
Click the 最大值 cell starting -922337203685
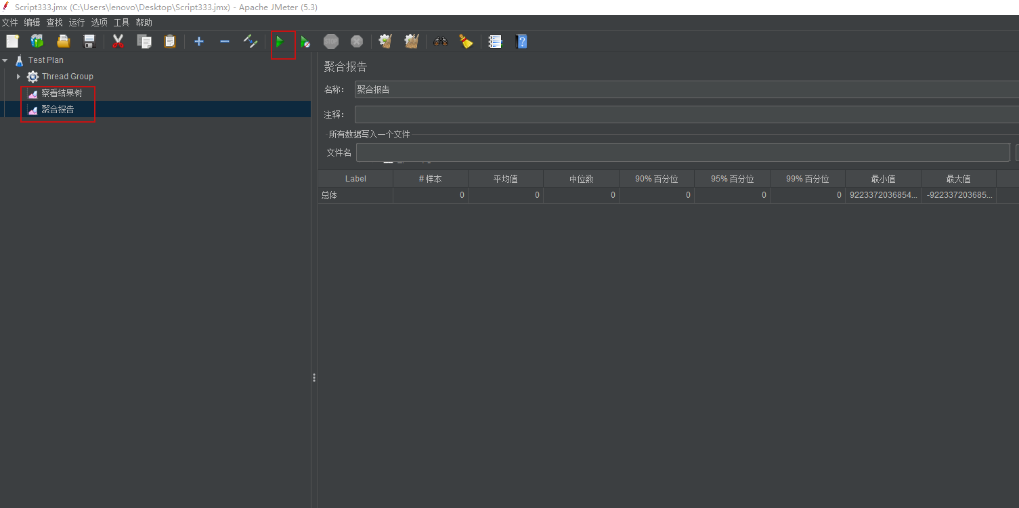pos(959,195)
